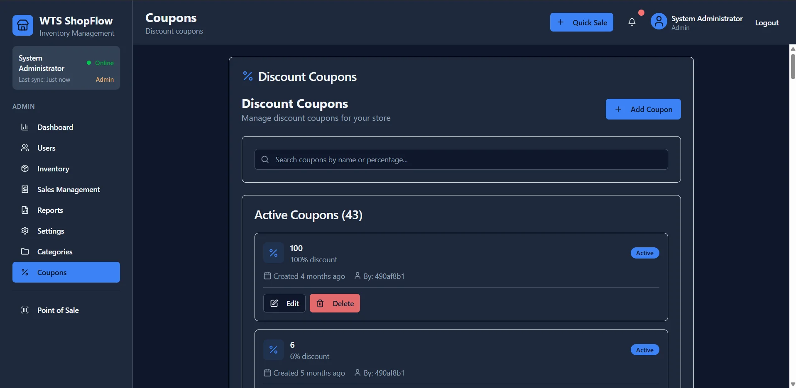Delete the 100% discount coupon
The height and width of the screenshot is (388, 796).
pyautogui.click(x=335, y=303)
